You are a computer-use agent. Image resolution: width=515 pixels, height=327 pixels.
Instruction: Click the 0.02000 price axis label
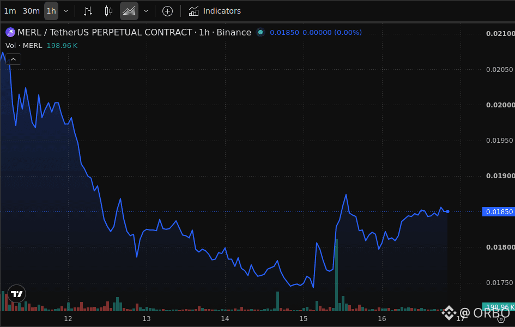500,105
